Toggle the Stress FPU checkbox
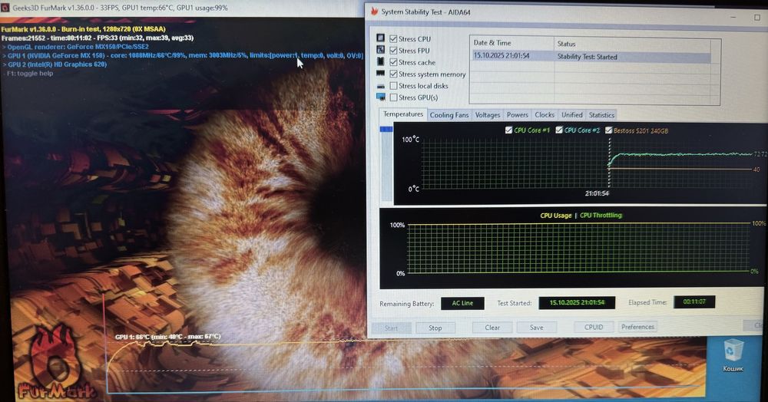Viewport: 768px width, 402px height. (393, 51)
